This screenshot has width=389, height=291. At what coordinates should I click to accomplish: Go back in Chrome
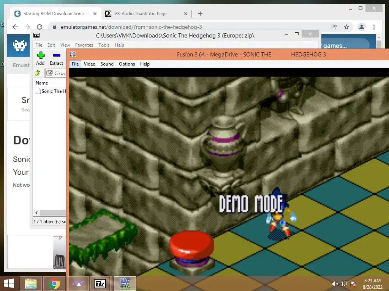(x=15, y=27)
